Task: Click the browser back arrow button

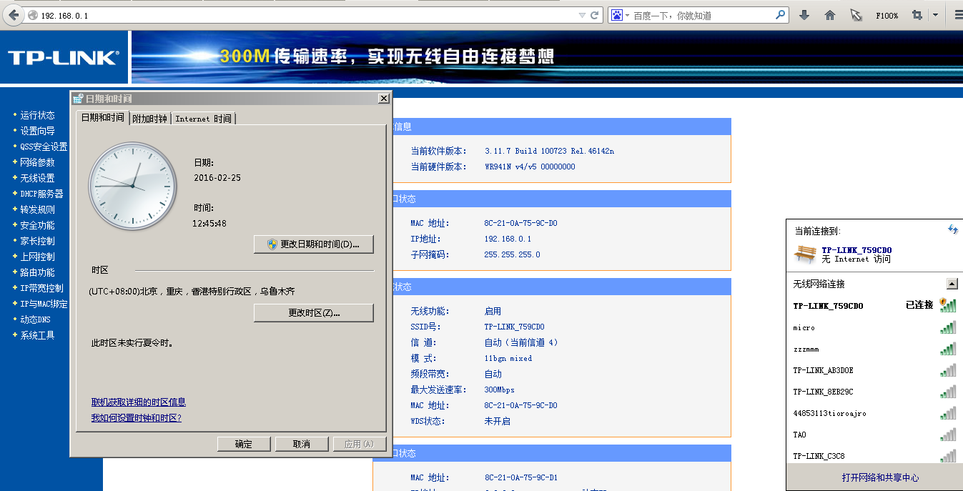Action: point(14,15)
